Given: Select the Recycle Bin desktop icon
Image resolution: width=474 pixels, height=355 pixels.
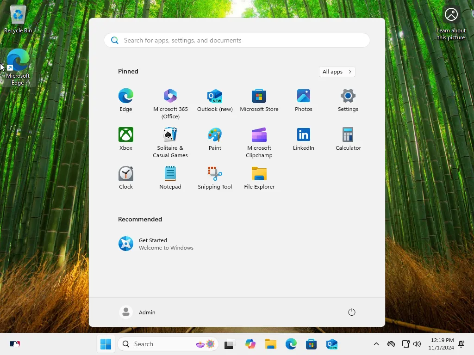Looking at the screenshot, I should [x=18, y=18].
